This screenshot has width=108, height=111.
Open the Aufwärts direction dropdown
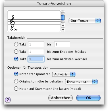(64, 74)
